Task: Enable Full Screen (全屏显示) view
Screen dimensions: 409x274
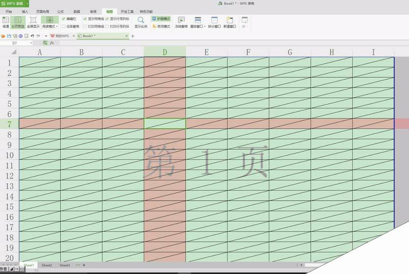Action: coord(33,22)
